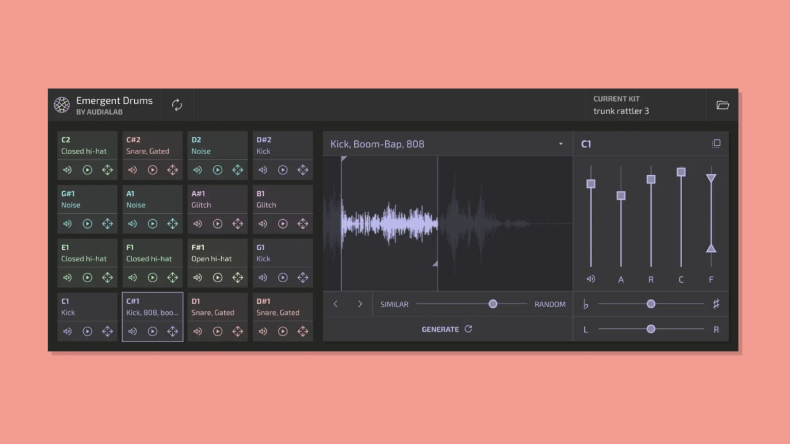Open the kit folder browser icon

tap(723, 105)
